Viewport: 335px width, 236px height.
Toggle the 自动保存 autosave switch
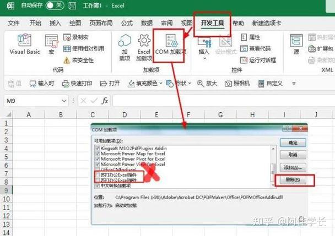pyautogui.click(x=55, y=6)
